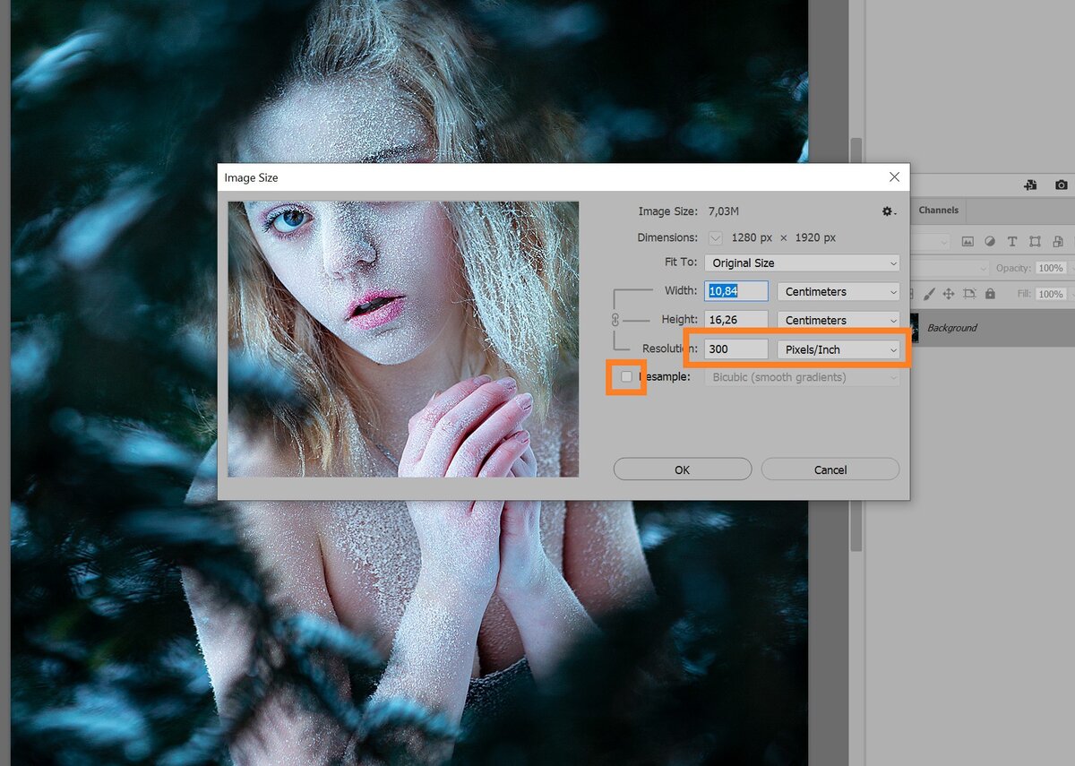Open the Fit To dropdown showing Original Size
1075x766 pixels.
802,263
